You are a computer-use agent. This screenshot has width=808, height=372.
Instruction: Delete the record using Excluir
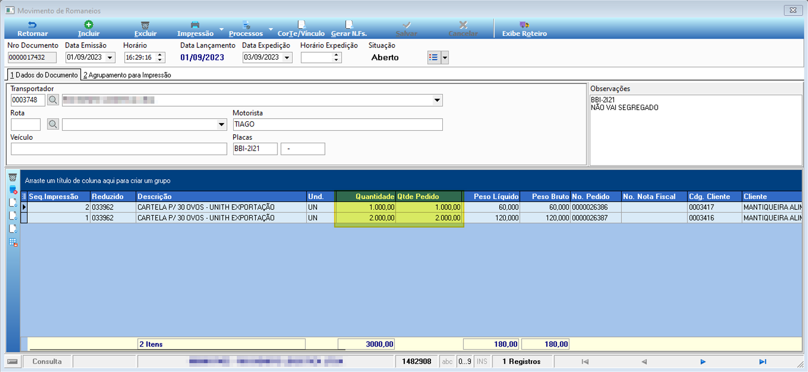point(146,25)
